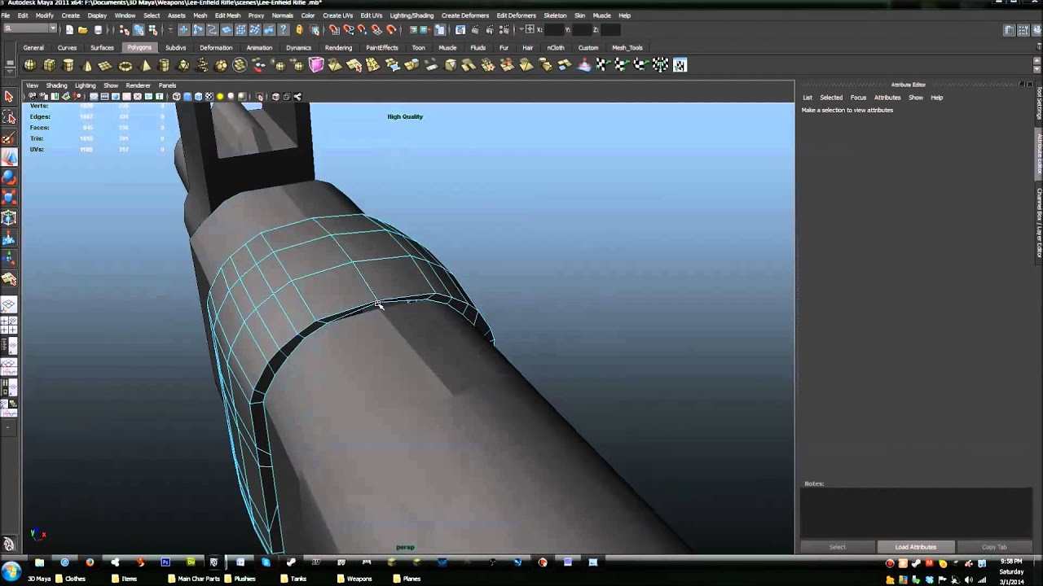Open the viewport Panels menu
Screen dimensions: 1043x586
click(x=167, y=85)
